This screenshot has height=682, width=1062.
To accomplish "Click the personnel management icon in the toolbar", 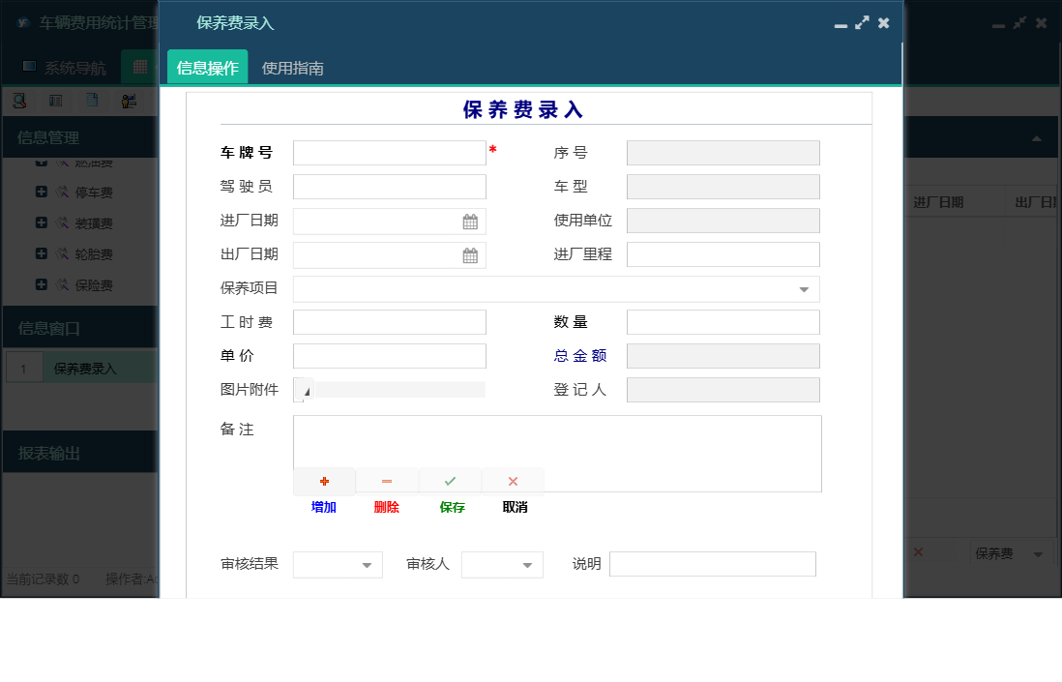I will coord(130,100).
